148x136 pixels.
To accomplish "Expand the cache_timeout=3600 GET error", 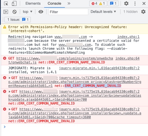I will point(9,109).
